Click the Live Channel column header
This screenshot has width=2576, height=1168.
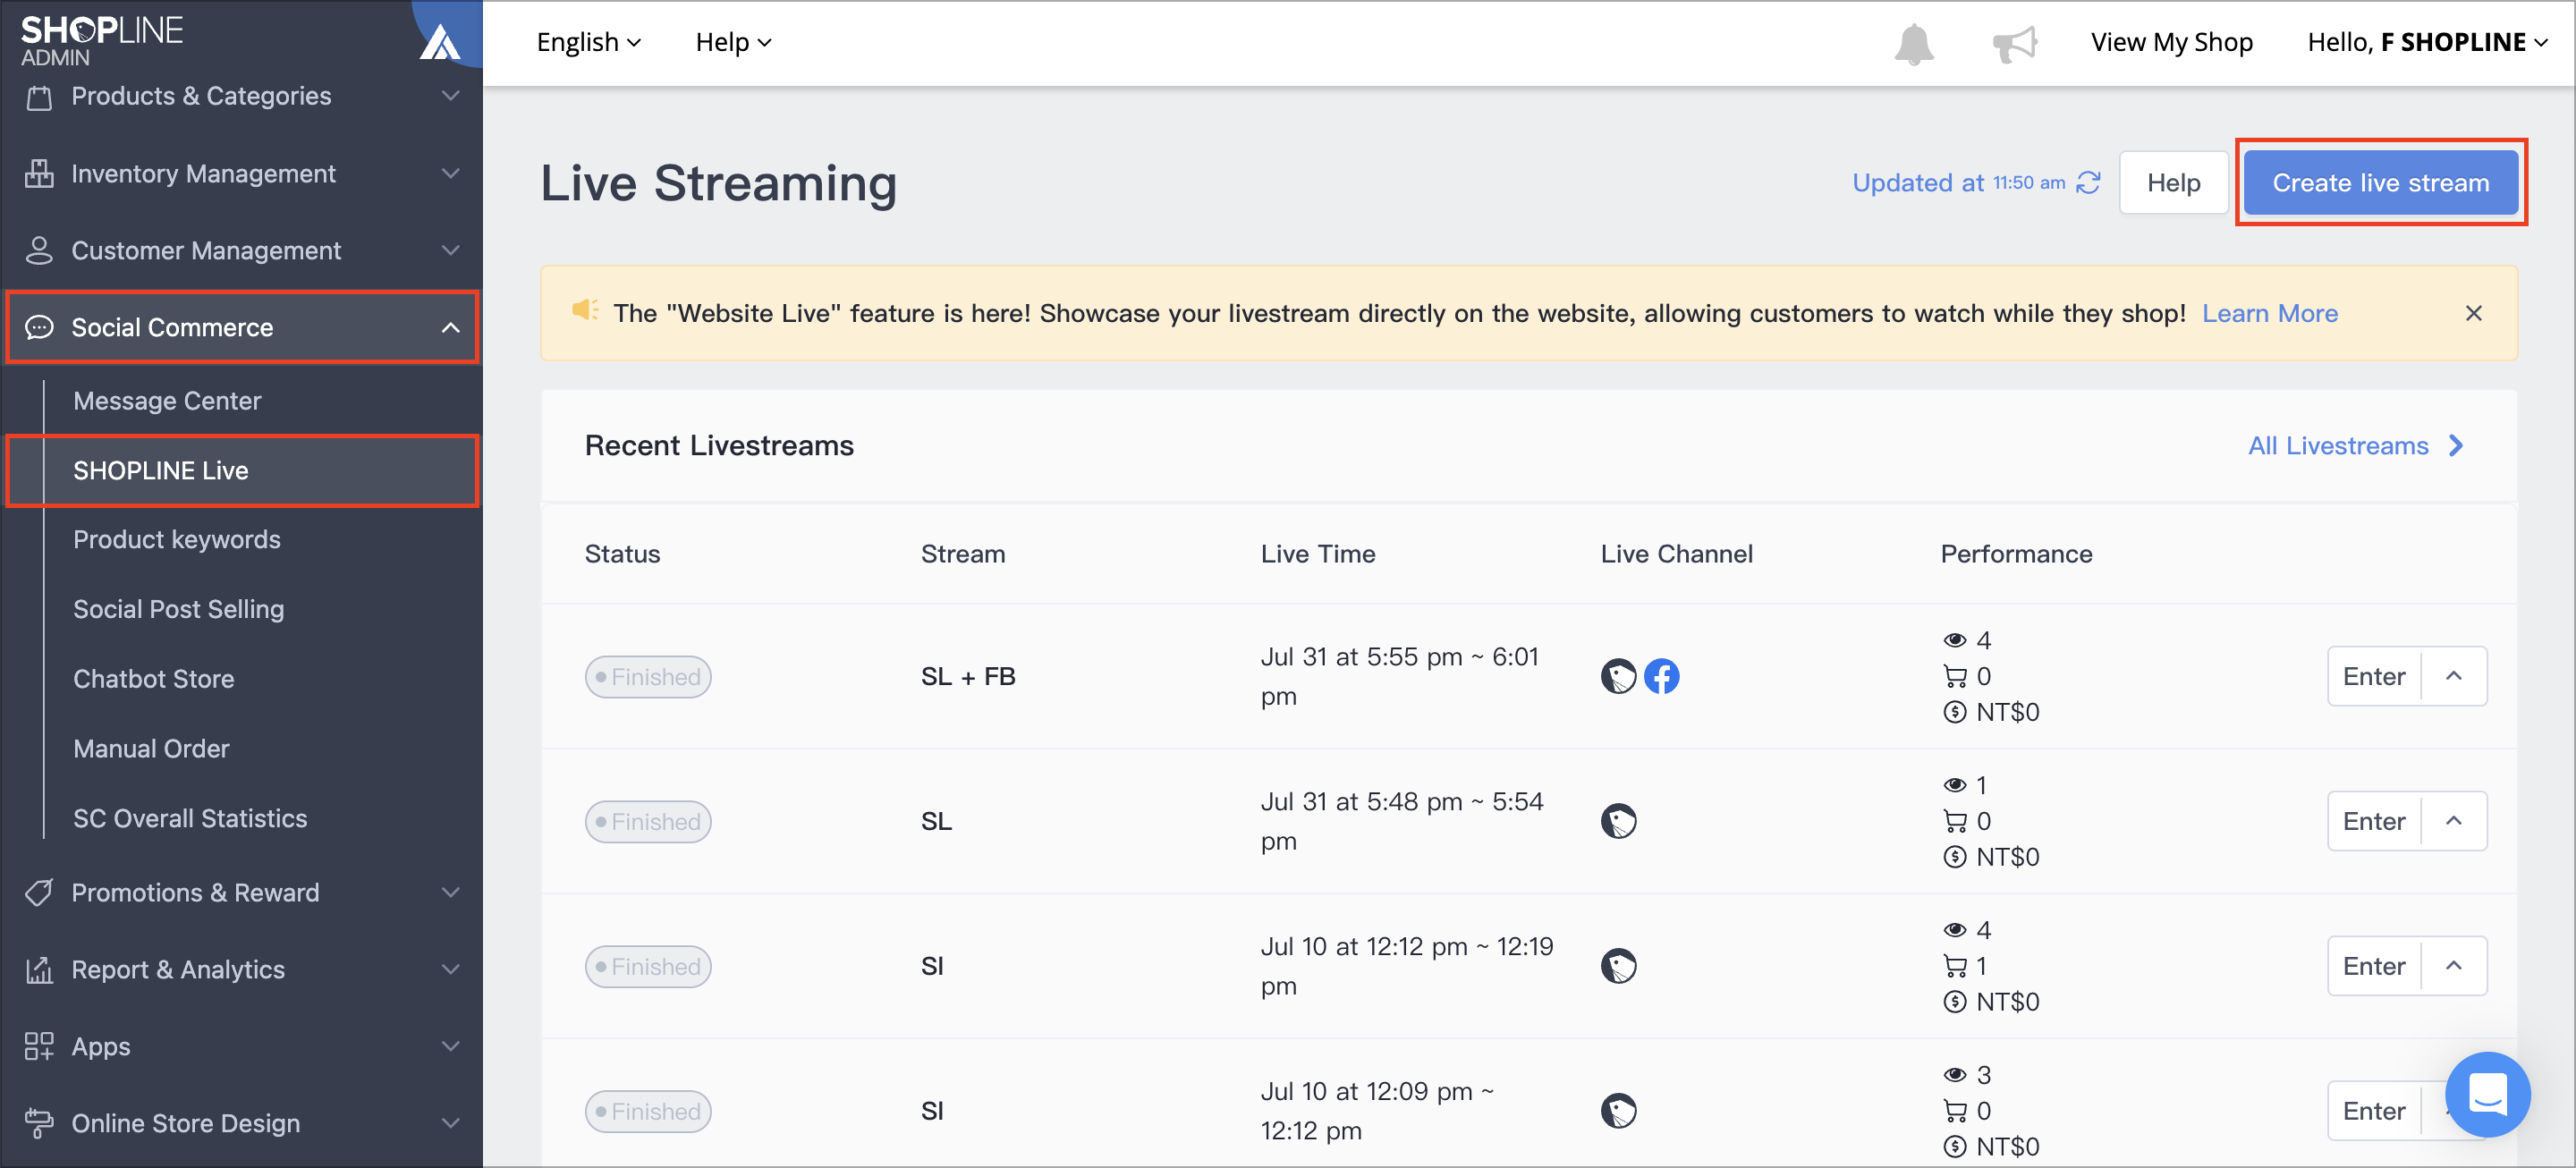[1676, 555]
